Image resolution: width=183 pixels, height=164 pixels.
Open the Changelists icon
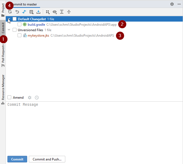click(x=31, y=12)
